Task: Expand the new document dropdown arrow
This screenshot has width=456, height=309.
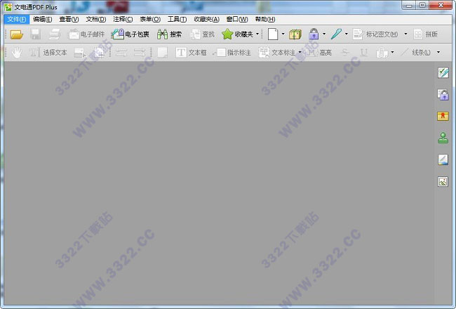Action: pyautogui.click(x=283, y=34)
